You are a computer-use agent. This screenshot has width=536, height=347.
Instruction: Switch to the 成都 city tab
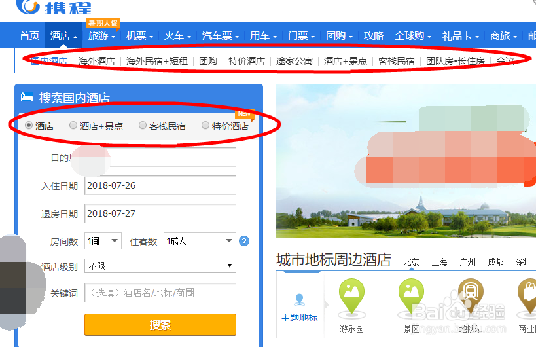pyautogui.click(x=495, y=263)
